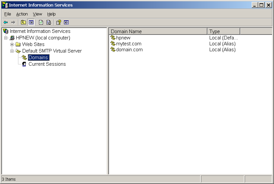The height and width of the screenshot is (184, 274).
Task: Click Local (Defa... type of hpnew
Action: [x=223, y=38]
